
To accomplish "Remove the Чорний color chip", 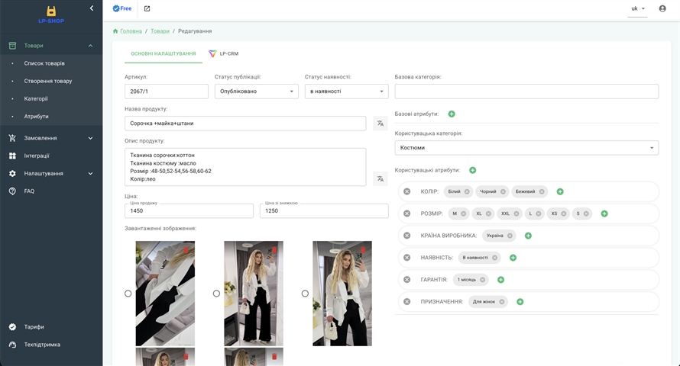I will [x=503, y=191].
